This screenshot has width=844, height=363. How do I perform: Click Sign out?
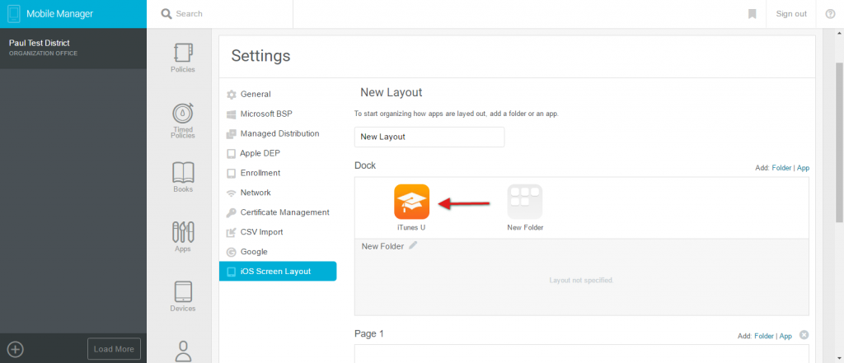[791, 14]
